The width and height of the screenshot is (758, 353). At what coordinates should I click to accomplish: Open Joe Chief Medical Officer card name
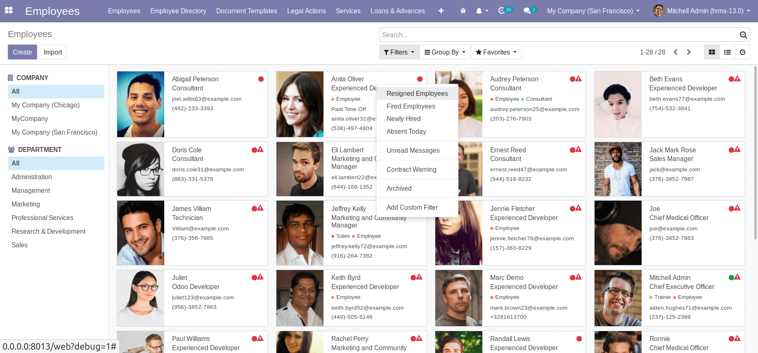(x=654, y=209)
